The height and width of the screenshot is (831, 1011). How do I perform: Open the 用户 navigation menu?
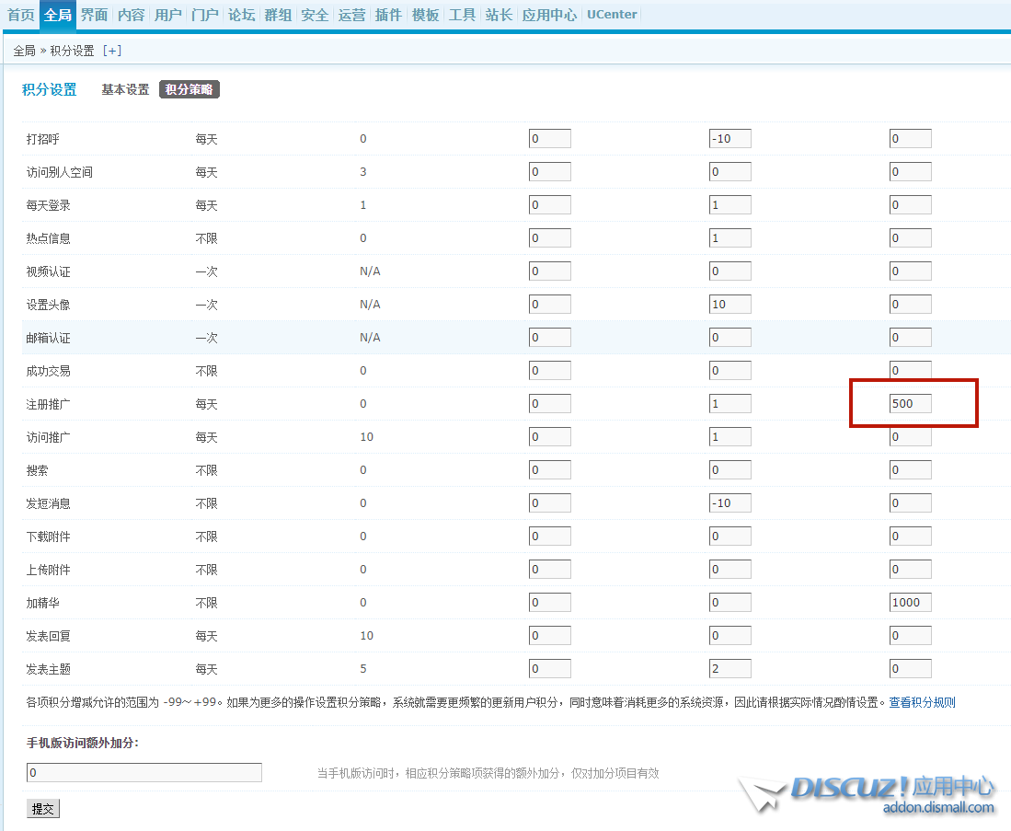(167, 15)
